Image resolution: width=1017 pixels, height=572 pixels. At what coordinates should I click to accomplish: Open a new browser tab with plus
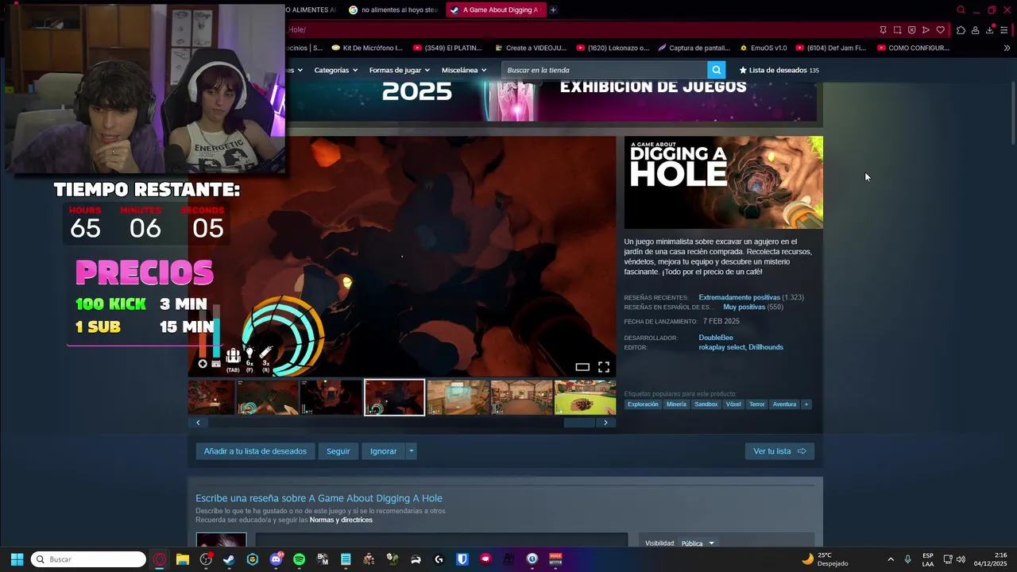click(x=553, y=10)
